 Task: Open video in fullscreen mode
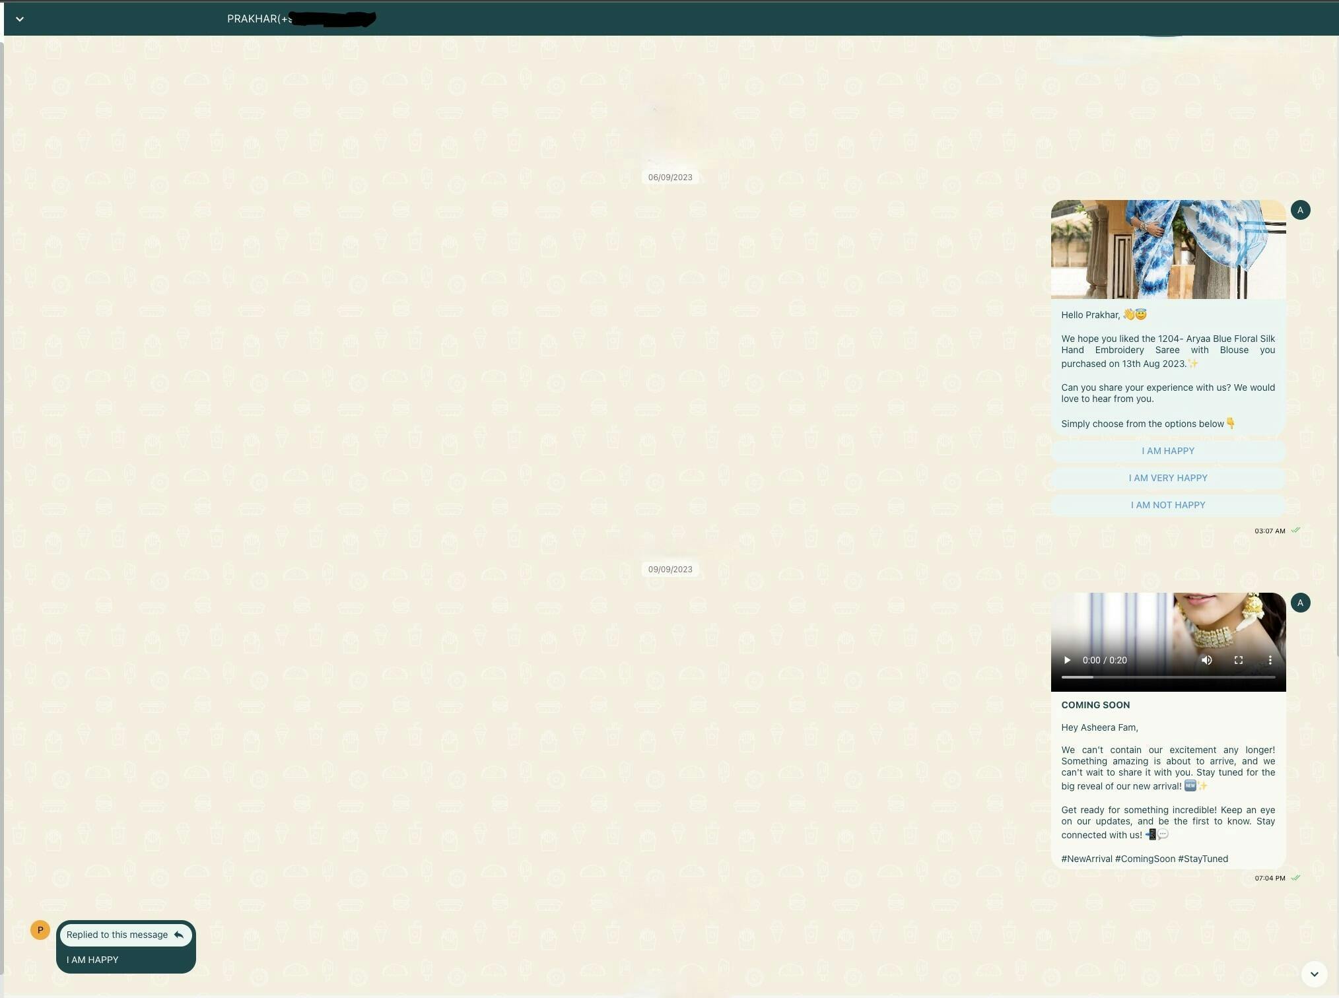pos(1239,660)
